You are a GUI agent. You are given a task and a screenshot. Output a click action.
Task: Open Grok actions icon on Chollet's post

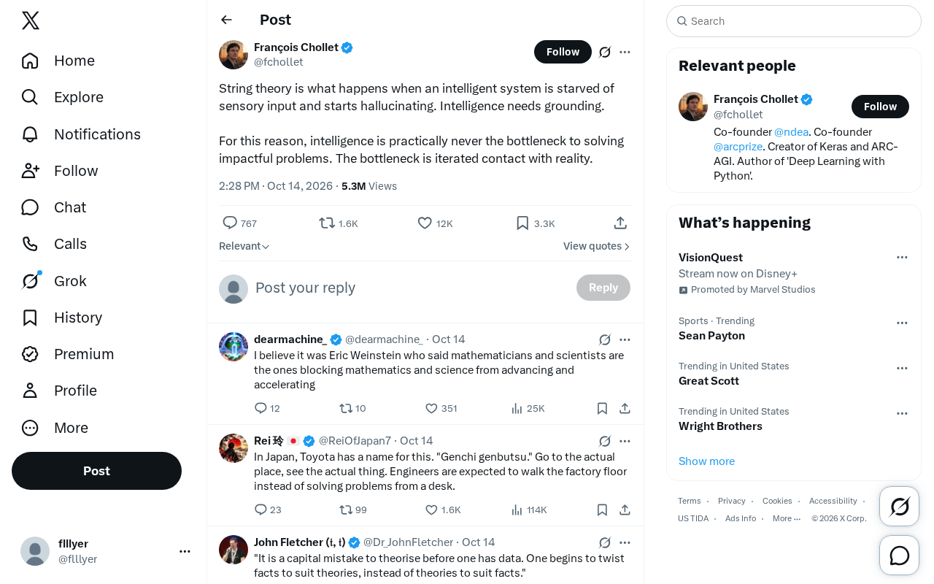[605, 52]
